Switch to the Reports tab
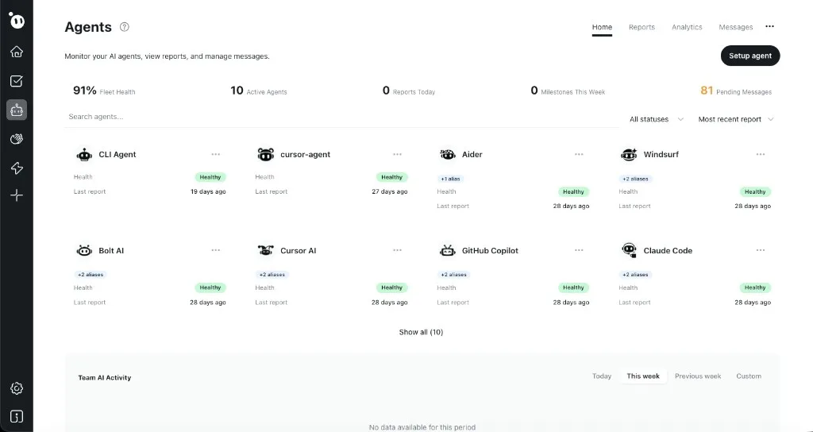Viewport: 813px width, 432px height. (642, 27)
